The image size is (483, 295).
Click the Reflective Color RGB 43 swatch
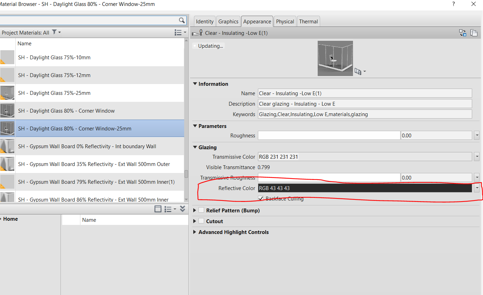pos(365,188)
